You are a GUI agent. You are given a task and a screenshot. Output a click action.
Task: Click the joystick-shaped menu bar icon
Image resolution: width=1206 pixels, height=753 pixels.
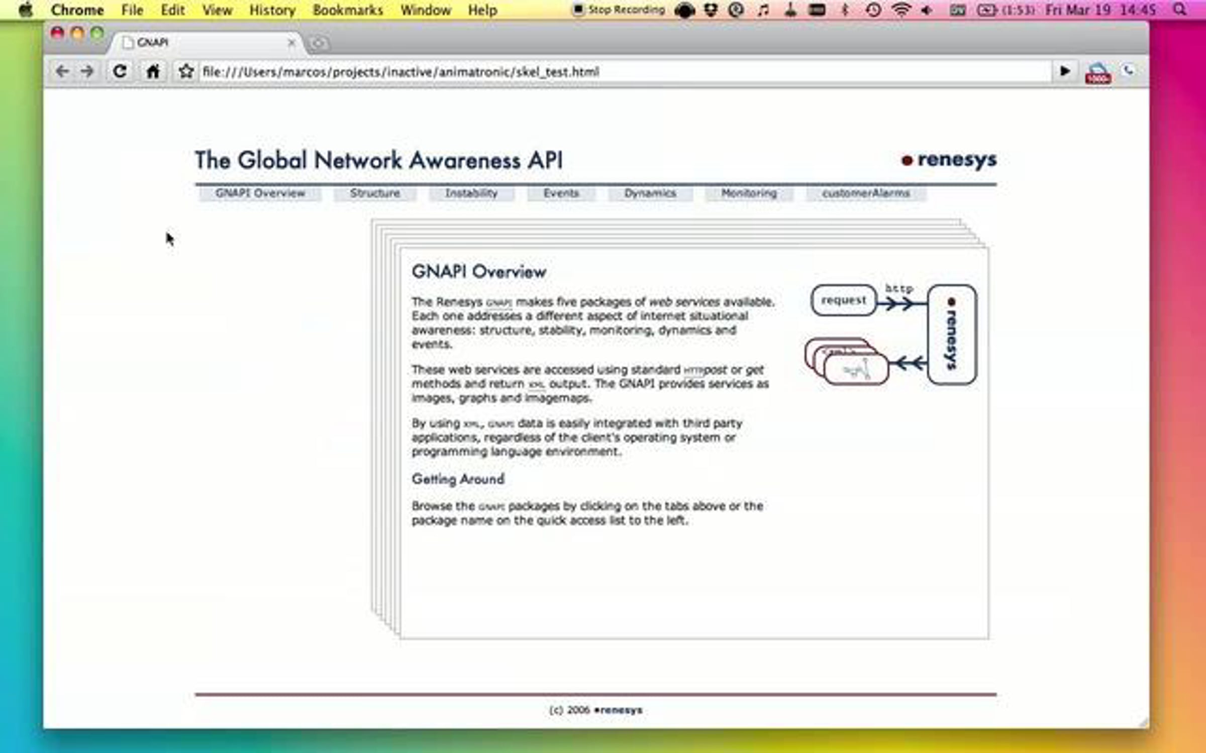tap(790, 10)
